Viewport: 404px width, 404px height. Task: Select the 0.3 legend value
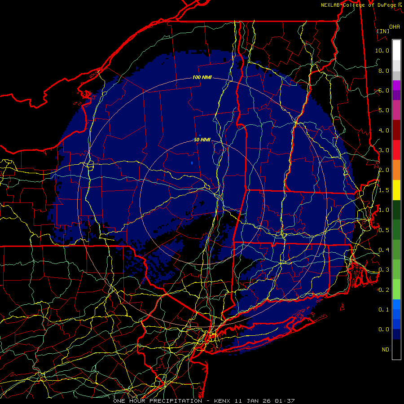[384, 270]
